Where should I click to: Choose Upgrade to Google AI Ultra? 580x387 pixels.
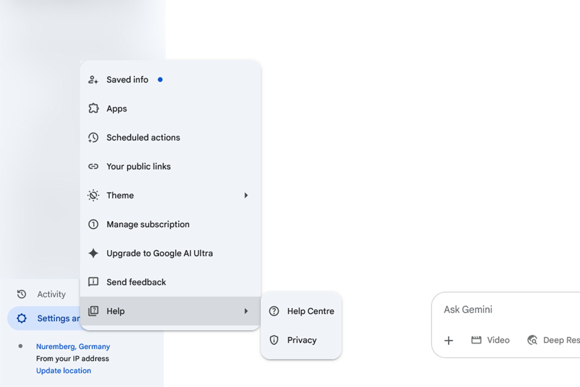159,253
